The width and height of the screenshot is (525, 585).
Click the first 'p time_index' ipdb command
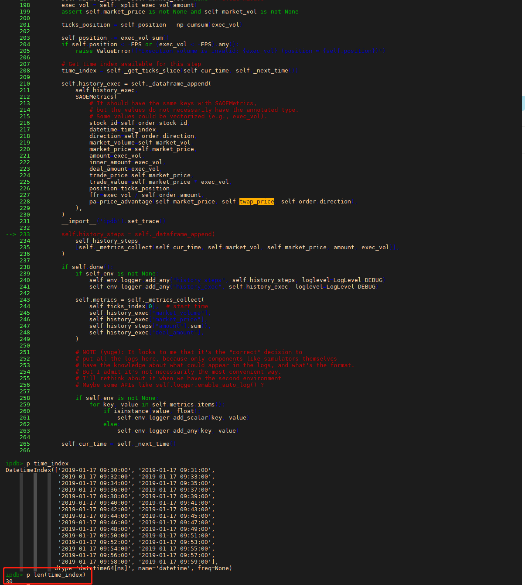47,464
